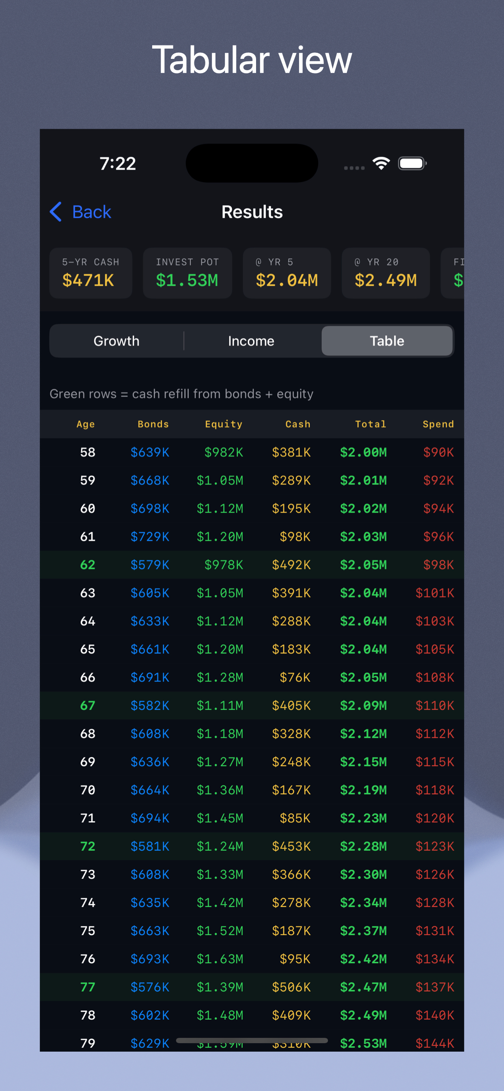Select bonds value $698K at age 60
This screenshot has width=504, height=1091.
coord(150,509)
